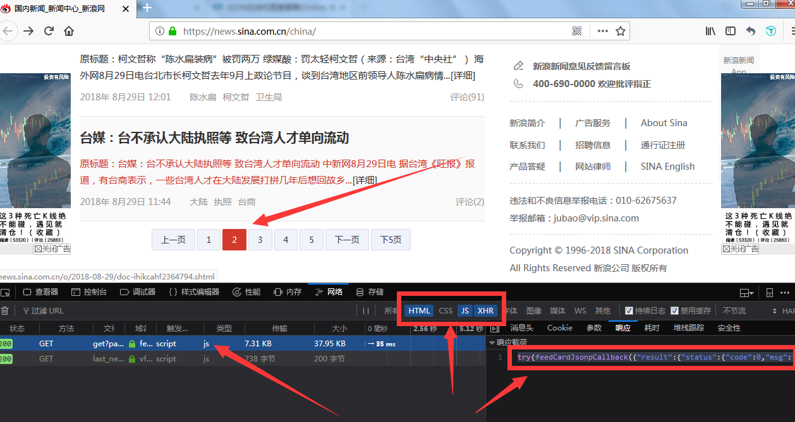Show site information via the info icon
Viewport: 795px width, 422px height.
click(x=159, y=31)
